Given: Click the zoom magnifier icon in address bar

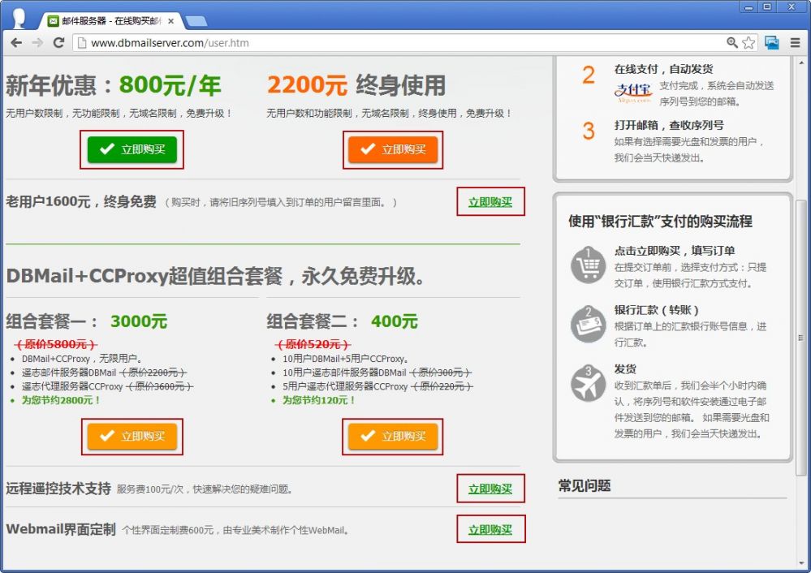Looking at the screenshot, I should pos(732,43).
